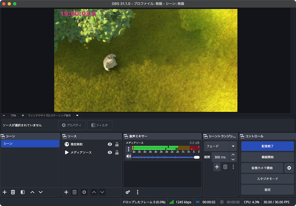Click ドロップしたフレーム 0 (0.0%) status
The width and height of the screenshot is (296, 206).
point(144,202)
